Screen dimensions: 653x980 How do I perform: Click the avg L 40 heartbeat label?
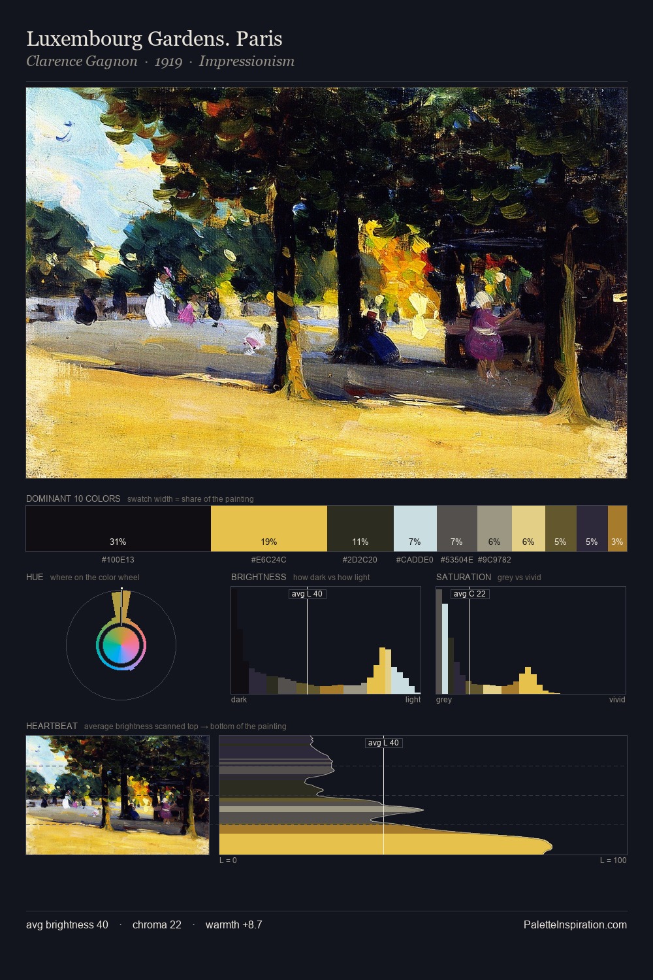pos(383,743)
